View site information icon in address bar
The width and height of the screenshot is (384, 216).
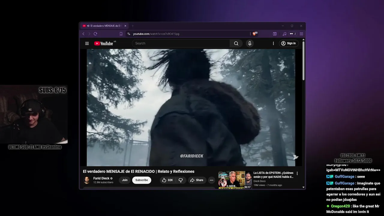(x=129, y=34)
